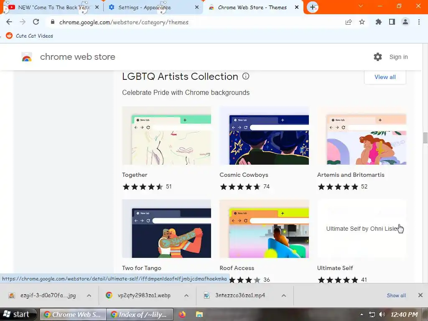This screenshot has height=321, width=428.
Task: Open Chrome Web Store settings gear
Action: [378, 57]
